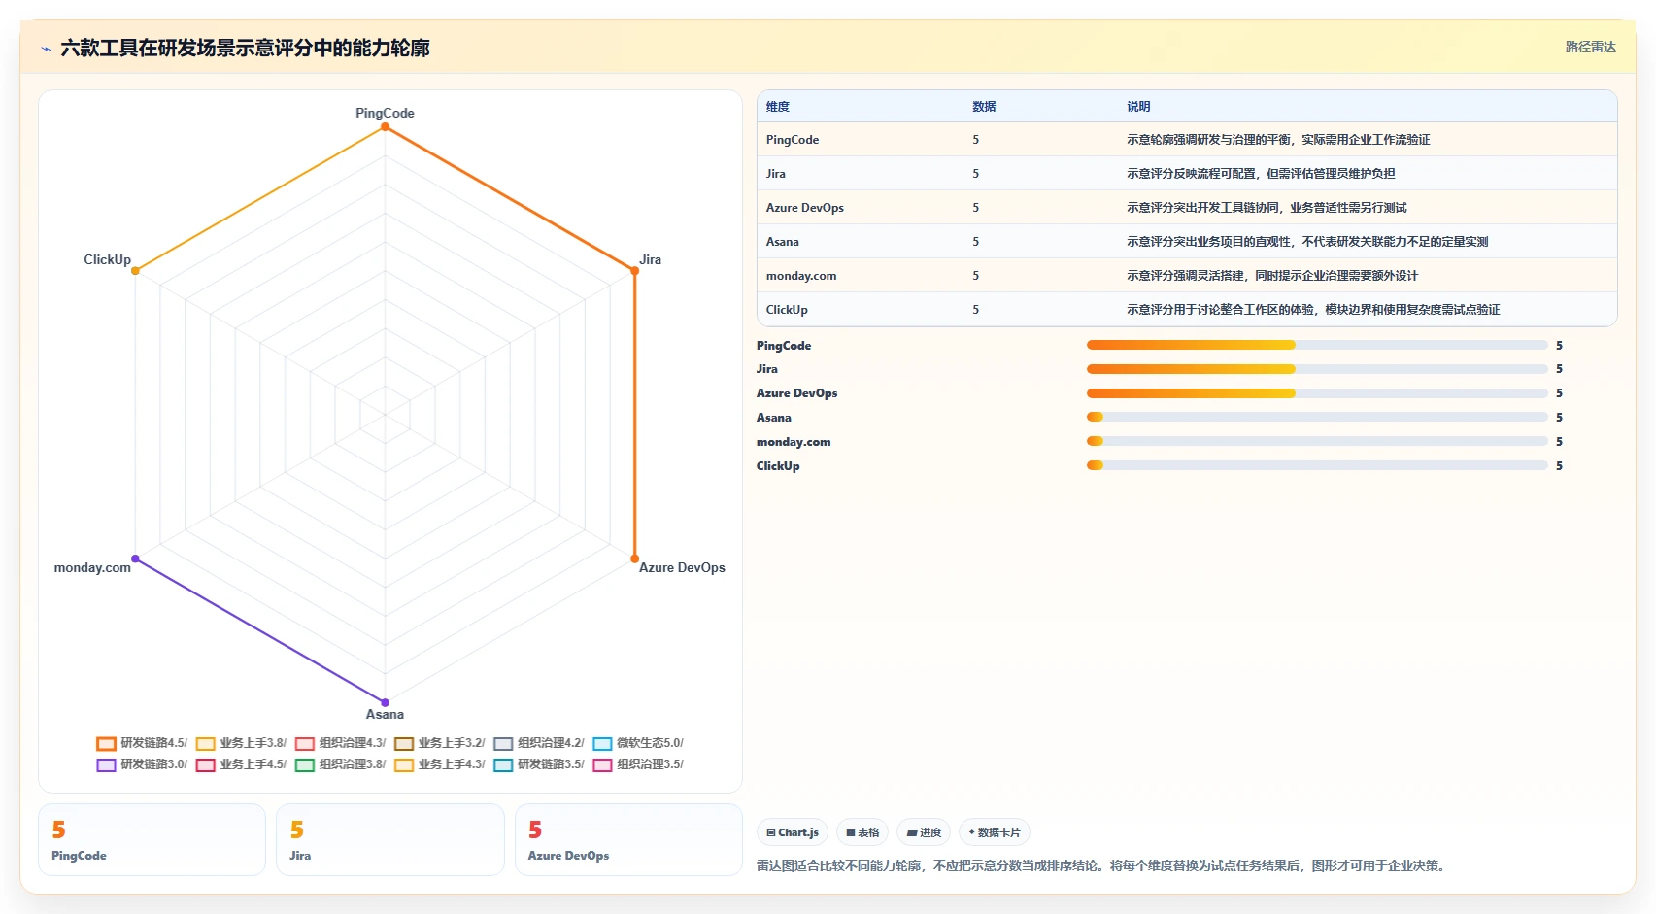Click the Azure DevOps table row name
Viewport: 1656px width, 914px height.
tap(805, 208)
